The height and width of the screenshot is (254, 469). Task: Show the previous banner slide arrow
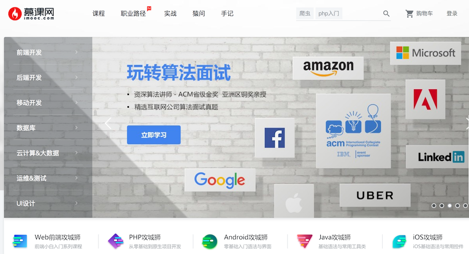[x=108, y=123]
